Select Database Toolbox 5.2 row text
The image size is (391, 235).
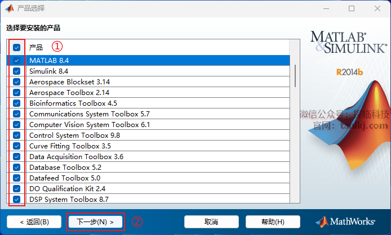65,168
